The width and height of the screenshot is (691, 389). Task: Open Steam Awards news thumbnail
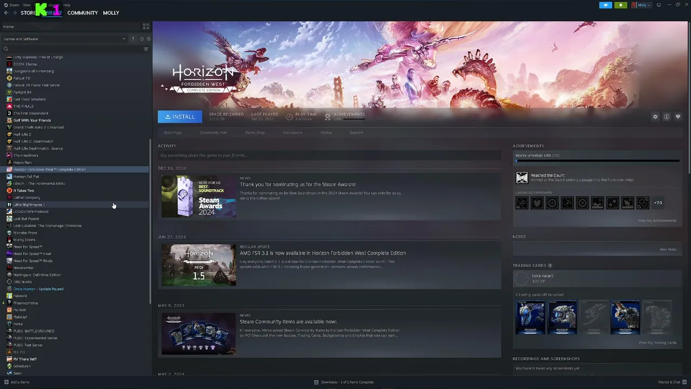[x=199, y=196]
